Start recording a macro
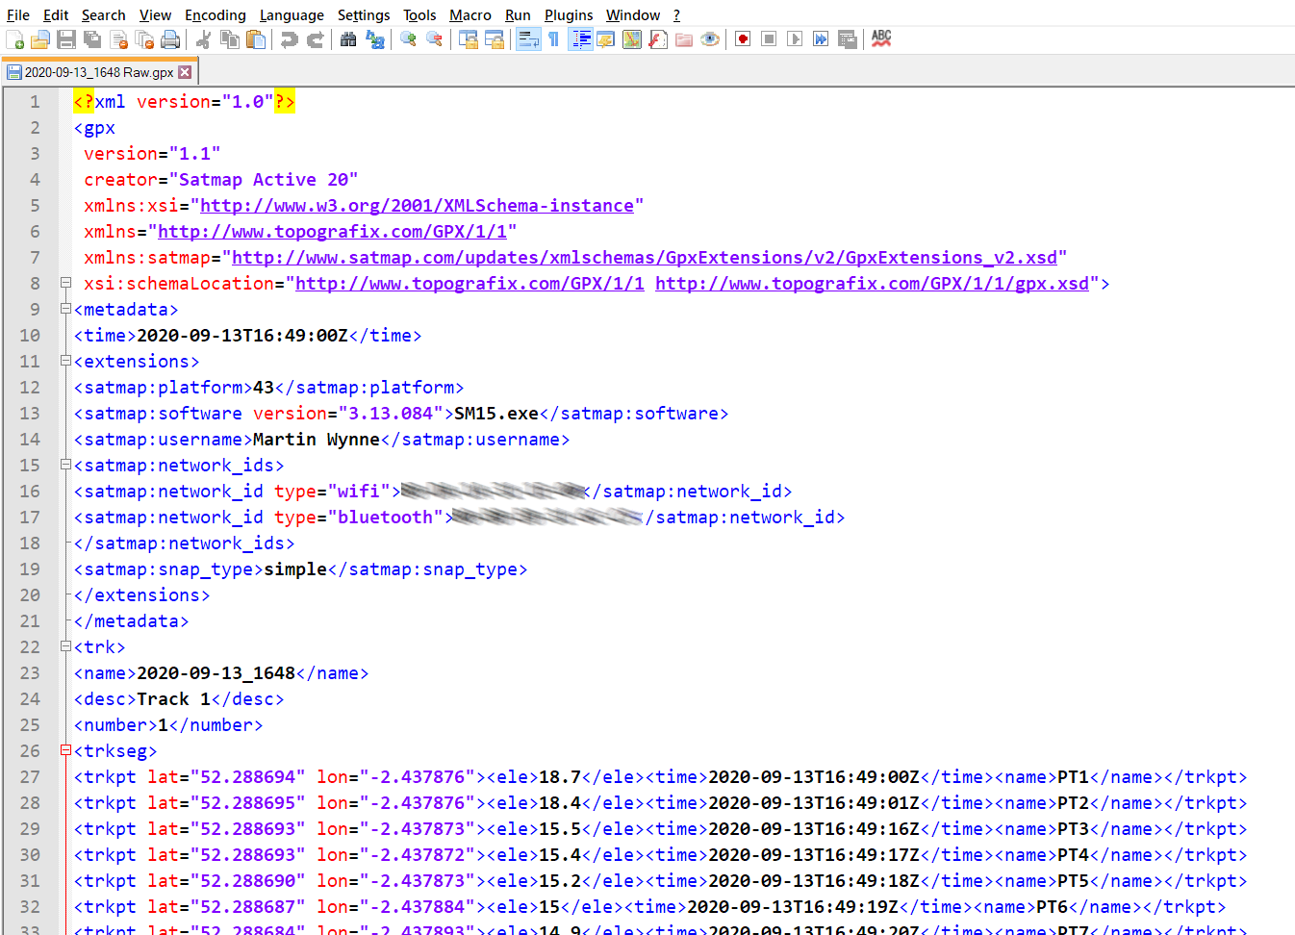 pos(743,39)
